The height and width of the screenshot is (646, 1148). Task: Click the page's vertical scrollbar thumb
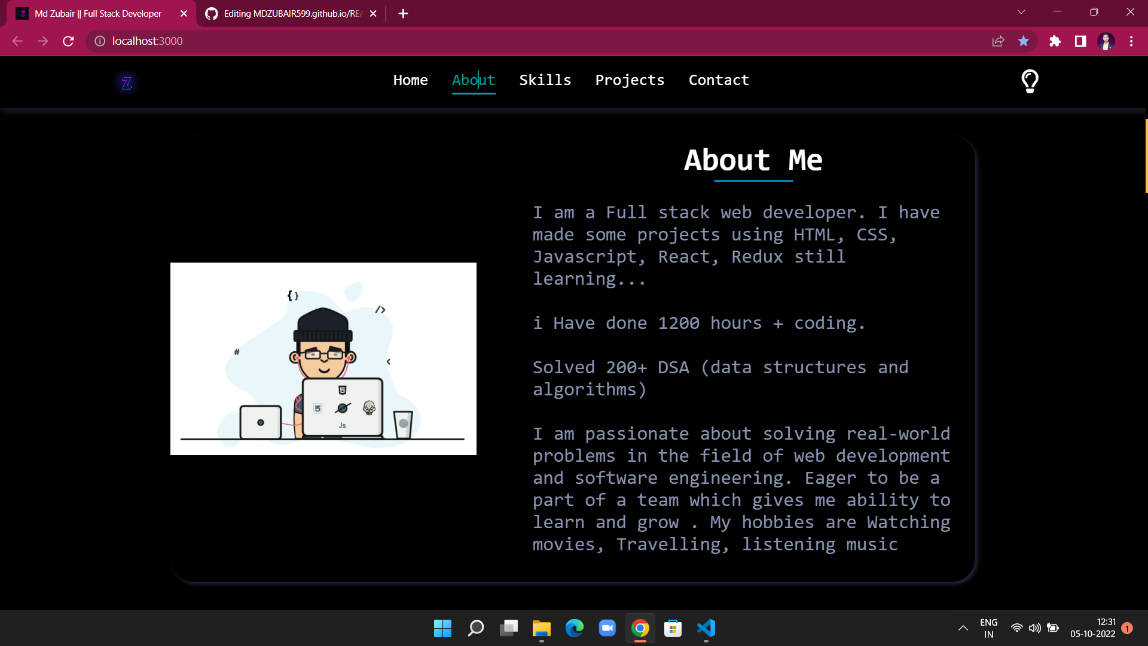tap(1146, 156)
